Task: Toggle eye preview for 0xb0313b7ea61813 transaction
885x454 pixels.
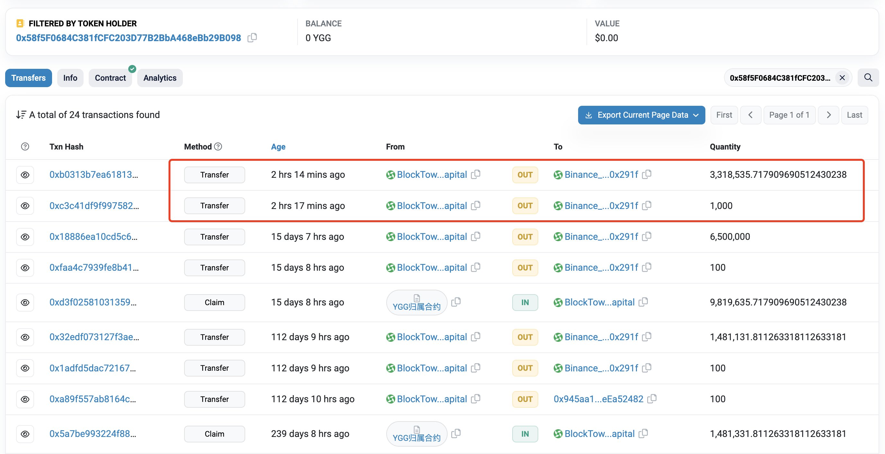Action: tap(25, 175)
